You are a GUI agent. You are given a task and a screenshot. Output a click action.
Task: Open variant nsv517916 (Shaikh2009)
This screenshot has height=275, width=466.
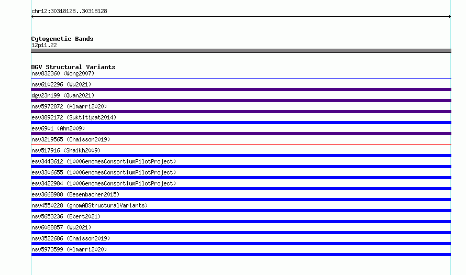click(66, 150)
